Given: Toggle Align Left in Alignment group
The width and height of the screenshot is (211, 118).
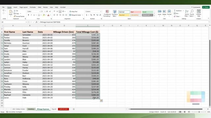Looking at the screenshot, I should [x=54, y=15].
